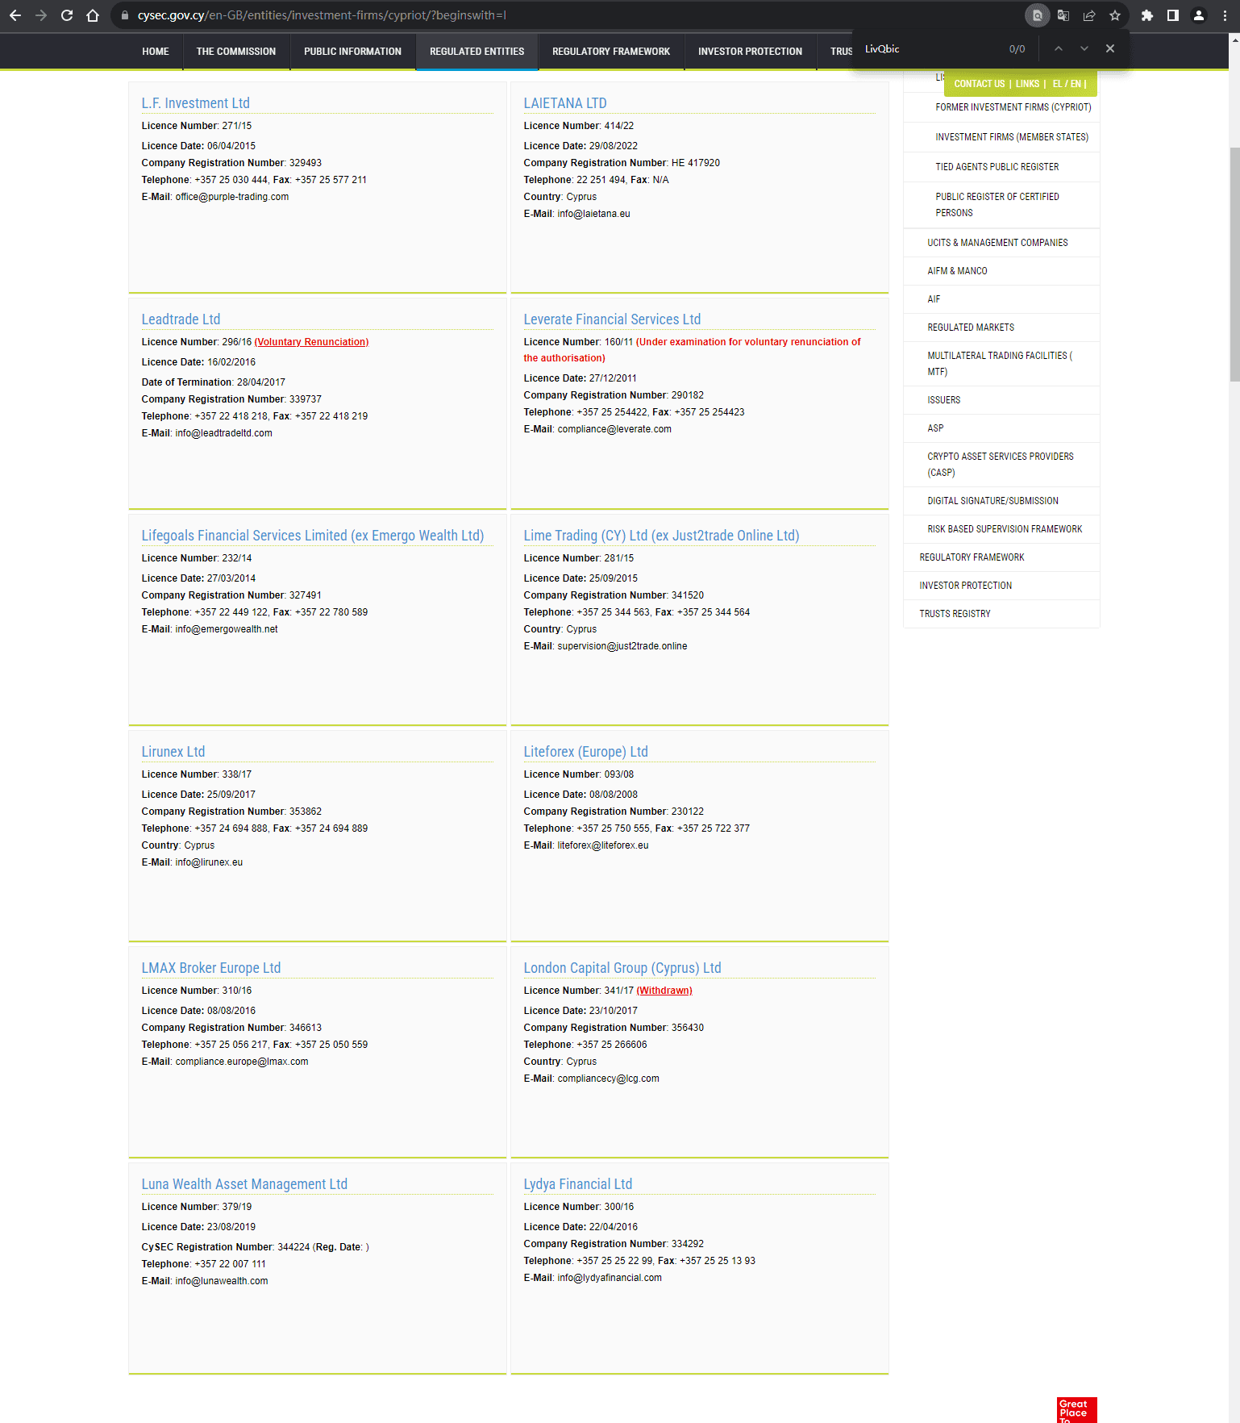This screenshot has width=1240, height=1423.
Task: Click LINKS in green bar
Action: [x=1027, y=84]
